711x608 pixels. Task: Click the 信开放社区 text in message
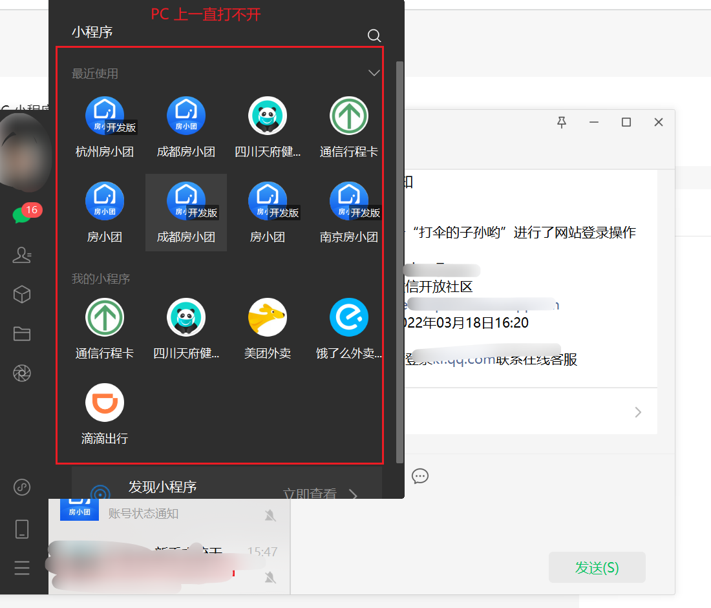pos(438,286)
